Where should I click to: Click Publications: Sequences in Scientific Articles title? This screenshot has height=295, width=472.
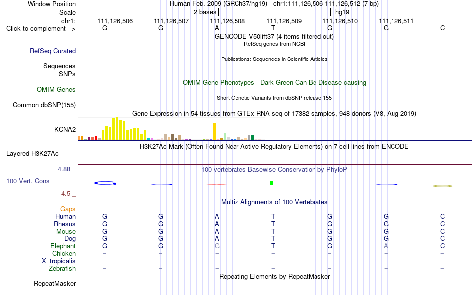(274, 59)
